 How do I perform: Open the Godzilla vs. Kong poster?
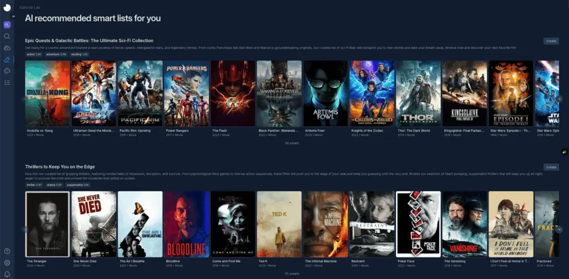point(48,93)
